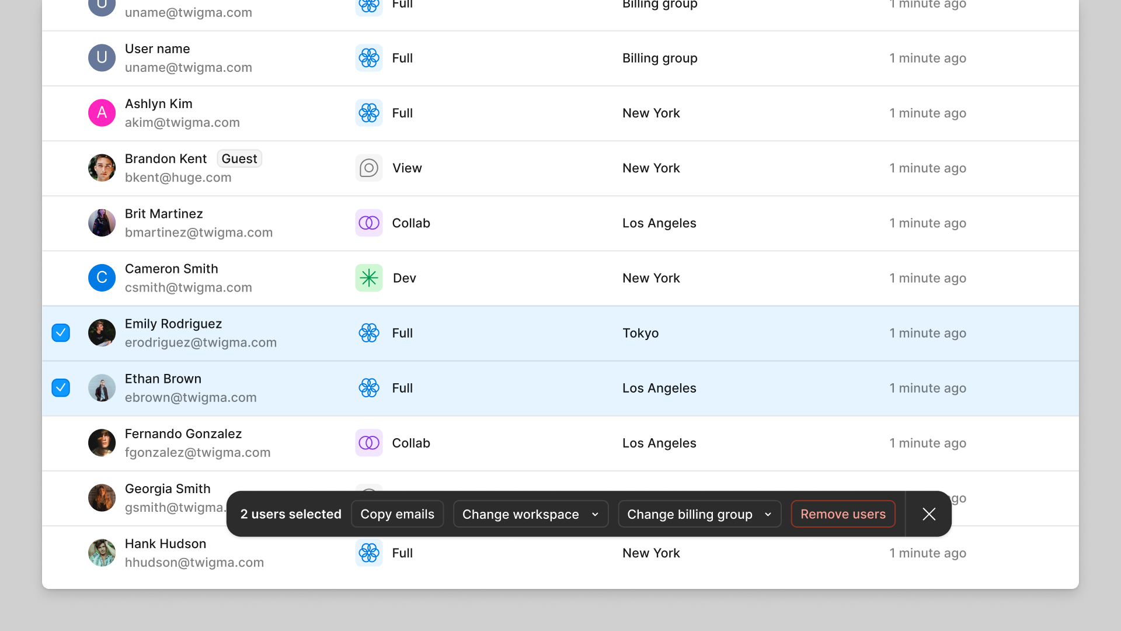Click '1 minute ago' in Hank Hudson row
This screenshot has height=631, width=1121.
[x=928, y=553]
